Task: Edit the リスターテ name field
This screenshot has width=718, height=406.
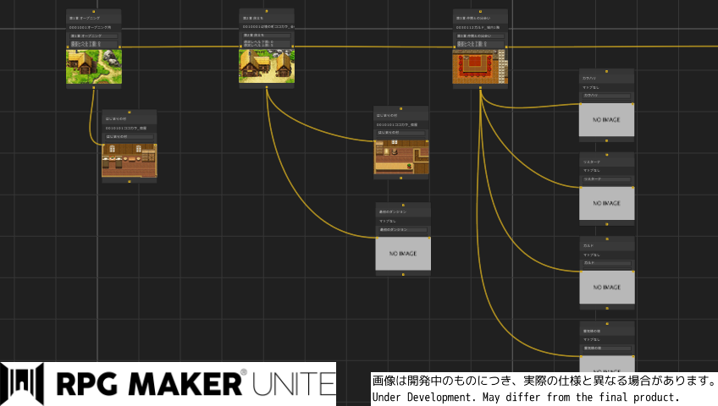Action: (x=607, y=179)
